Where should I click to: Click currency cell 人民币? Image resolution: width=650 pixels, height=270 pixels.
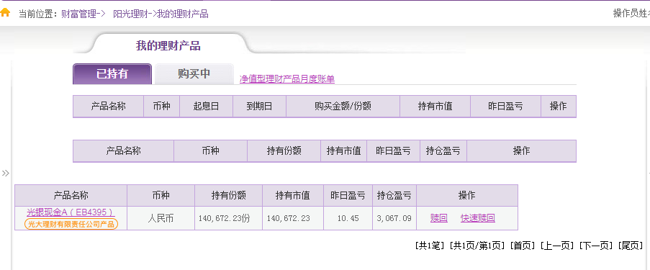coord(161,218)
